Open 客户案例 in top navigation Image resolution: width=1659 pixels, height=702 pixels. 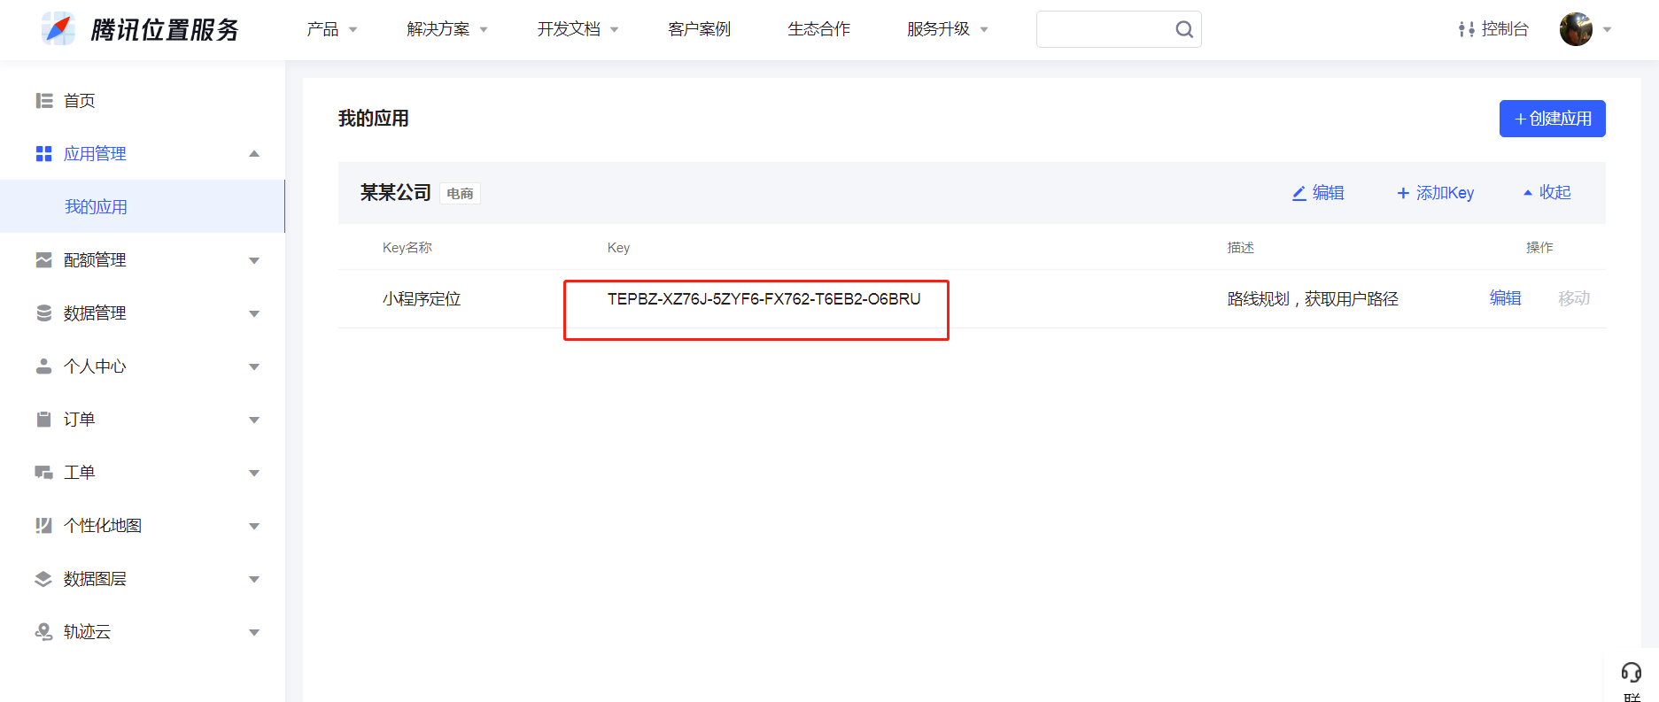[x=699, y=29]
